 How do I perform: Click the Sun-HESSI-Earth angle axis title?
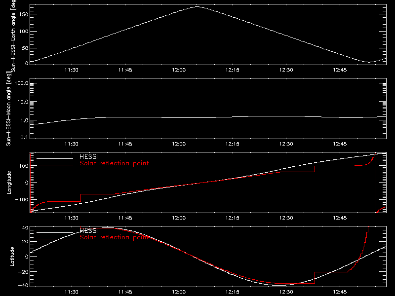[x=13, y=36]
